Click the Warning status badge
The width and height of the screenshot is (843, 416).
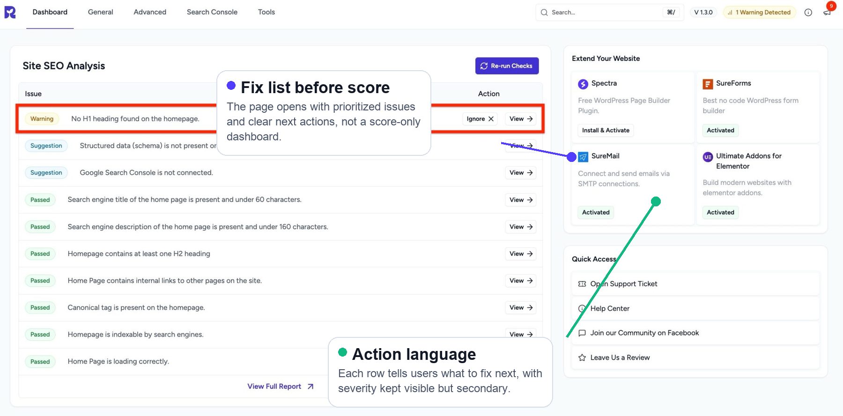click(42, 119)
